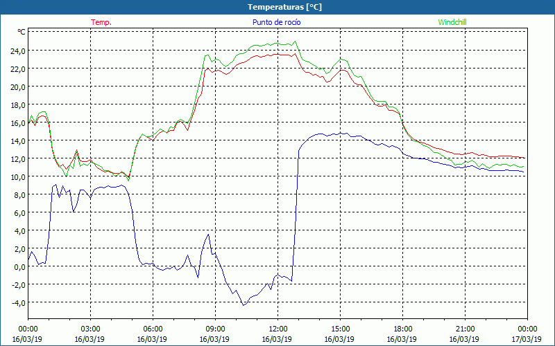The height and width of the screenshot is (346, 555).
Task: Click the '14,0' y-axis value
Action: (18, 141)
